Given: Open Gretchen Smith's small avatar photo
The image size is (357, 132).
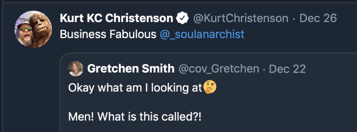Looking at the screenshot, I should click(x=75, y=69).
